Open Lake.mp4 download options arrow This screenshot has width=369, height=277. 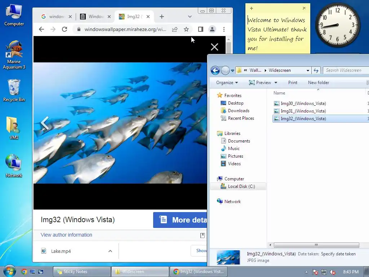coord(110,251)
